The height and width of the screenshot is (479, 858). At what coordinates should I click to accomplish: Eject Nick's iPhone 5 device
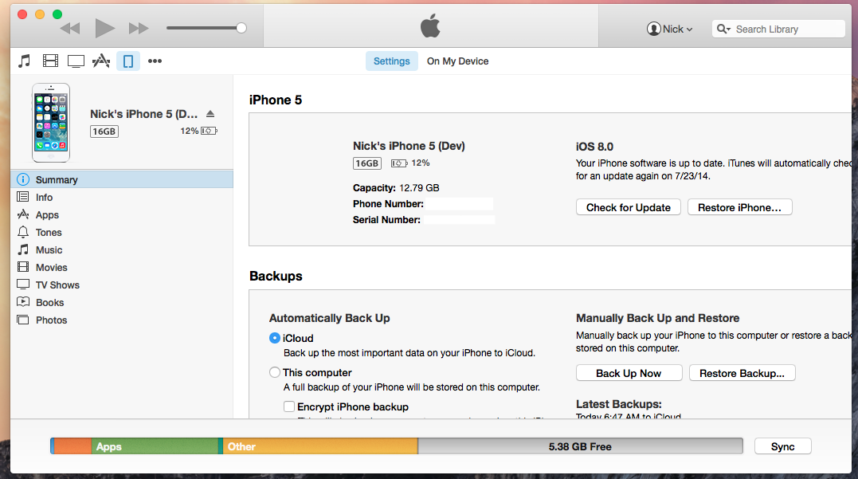point(210,114)
